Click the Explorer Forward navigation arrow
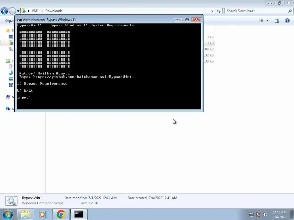Image resolution: width=294 pixels, height=220 pixels. tap(12, 11)
